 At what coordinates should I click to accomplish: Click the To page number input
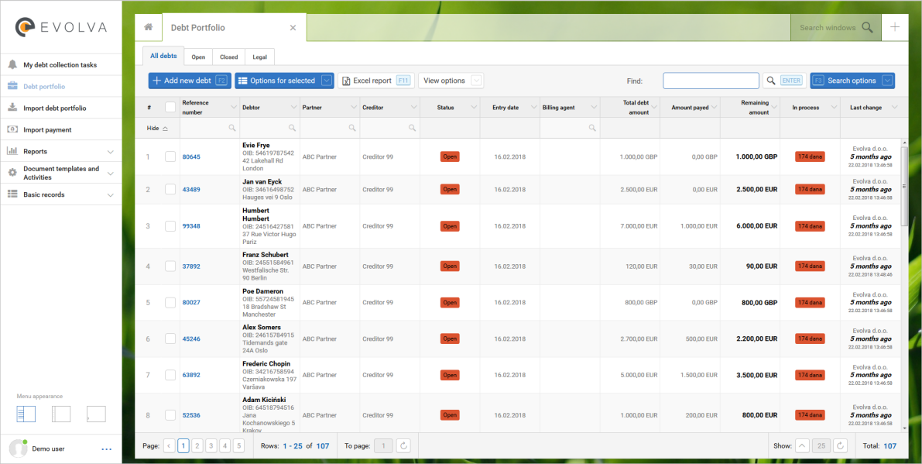coord(383,445)
